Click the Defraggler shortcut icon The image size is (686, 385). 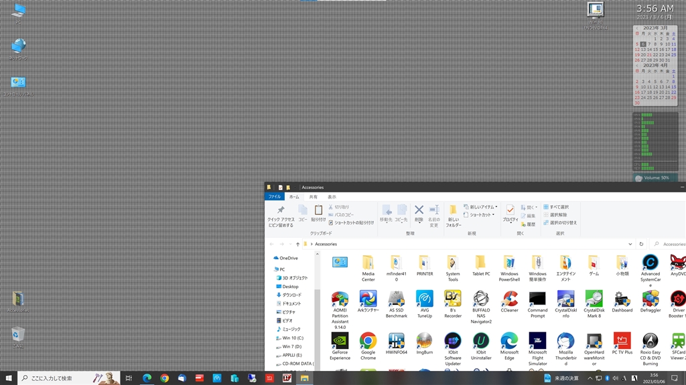pyautogui.click(x=650, y=299)
